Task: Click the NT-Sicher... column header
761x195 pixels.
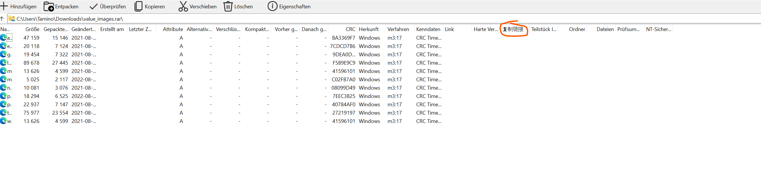Action: coord(658,29)
